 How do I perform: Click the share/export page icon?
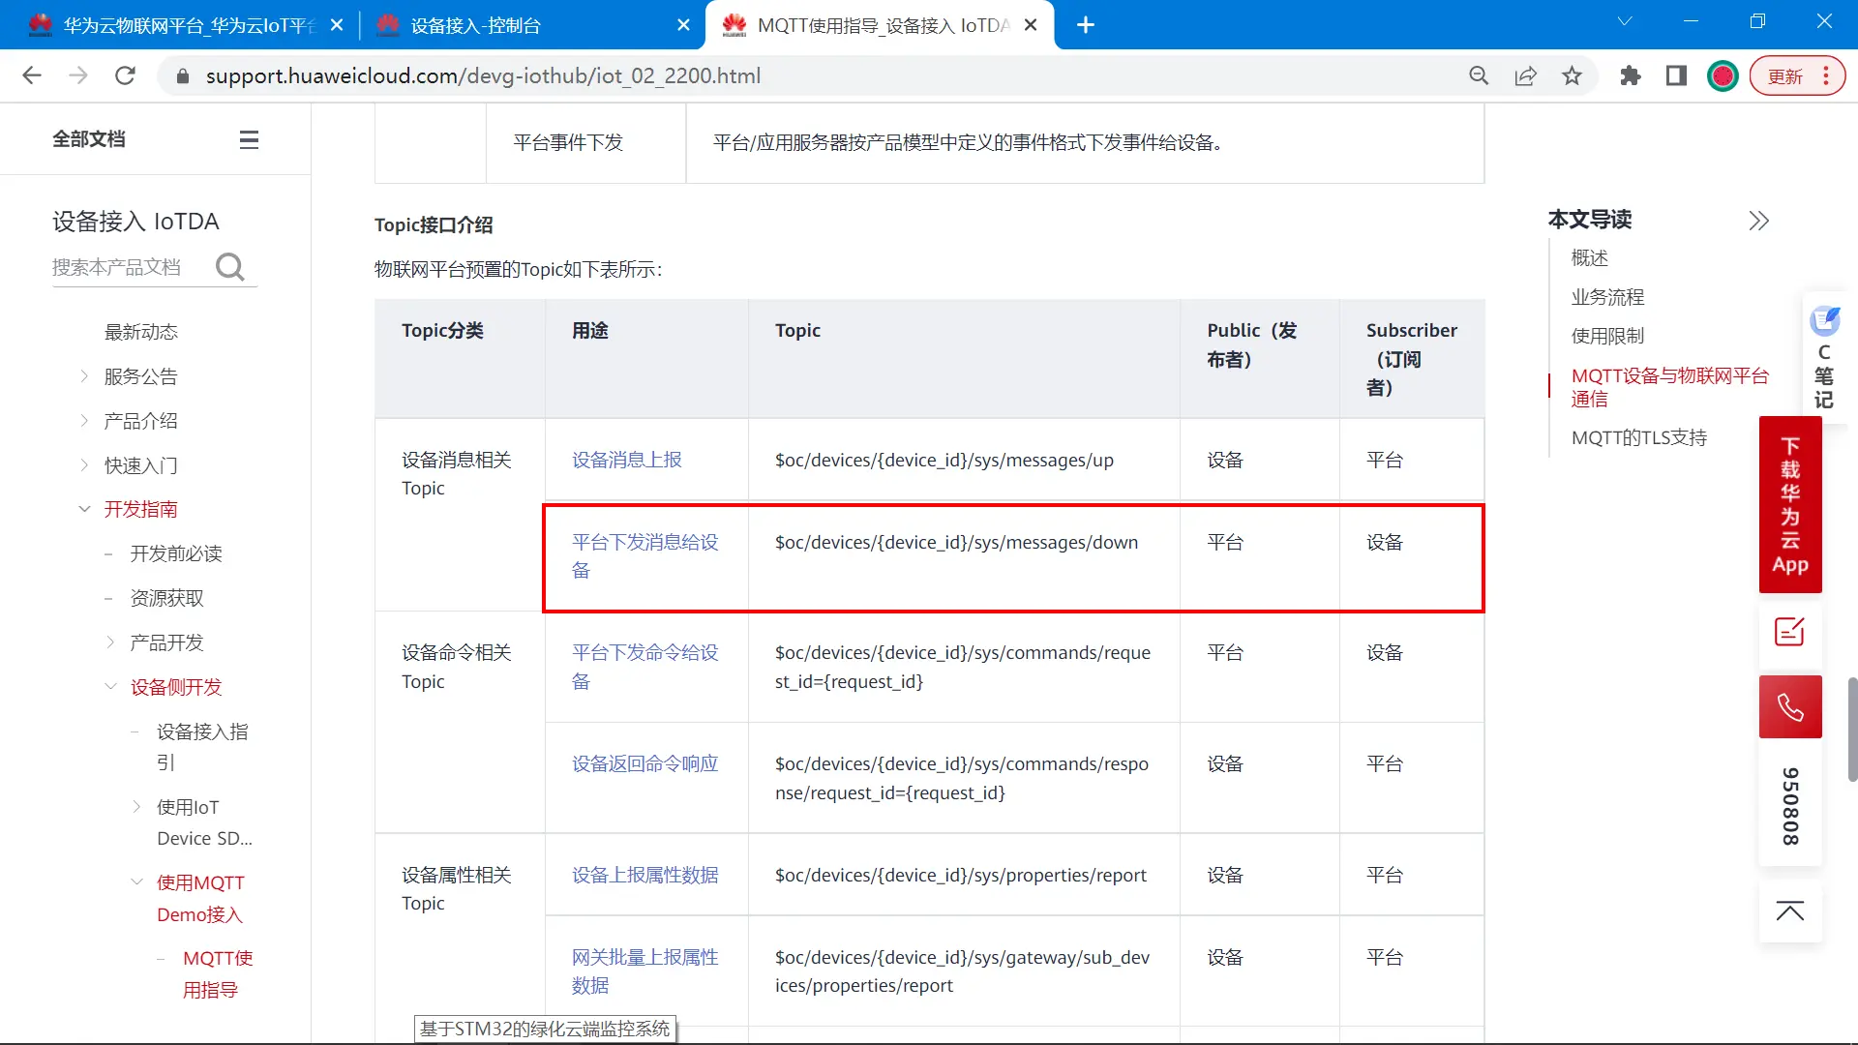[1525, 75]
